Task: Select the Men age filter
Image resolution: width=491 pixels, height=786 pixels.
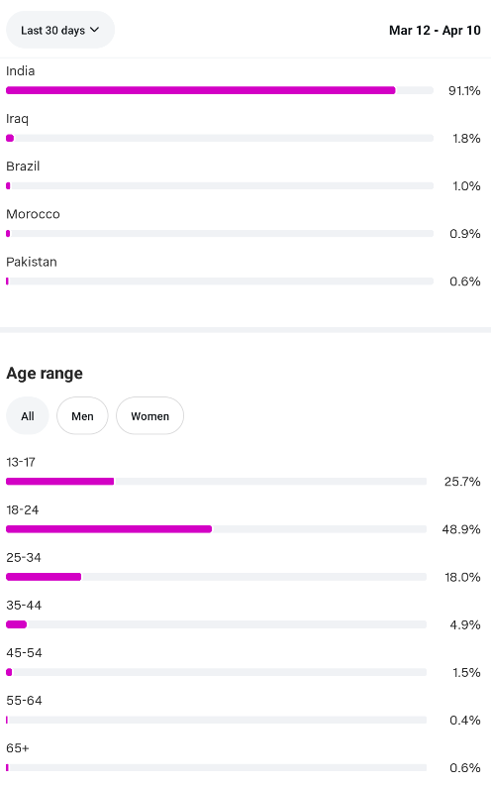Action: [x=82, y=416]
